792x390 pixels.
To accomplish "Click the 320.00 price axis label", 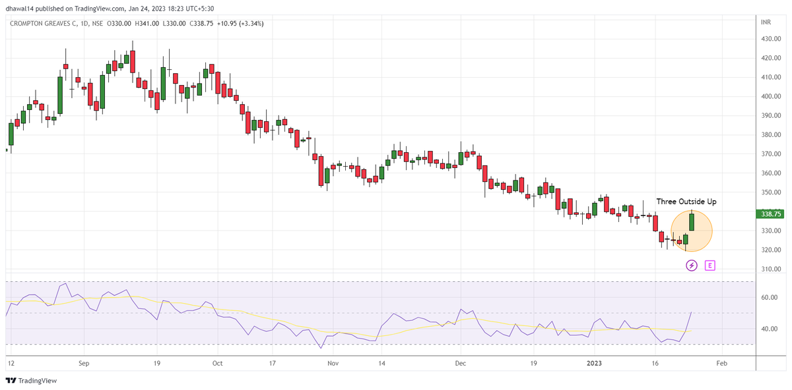I will coord(770,250).
